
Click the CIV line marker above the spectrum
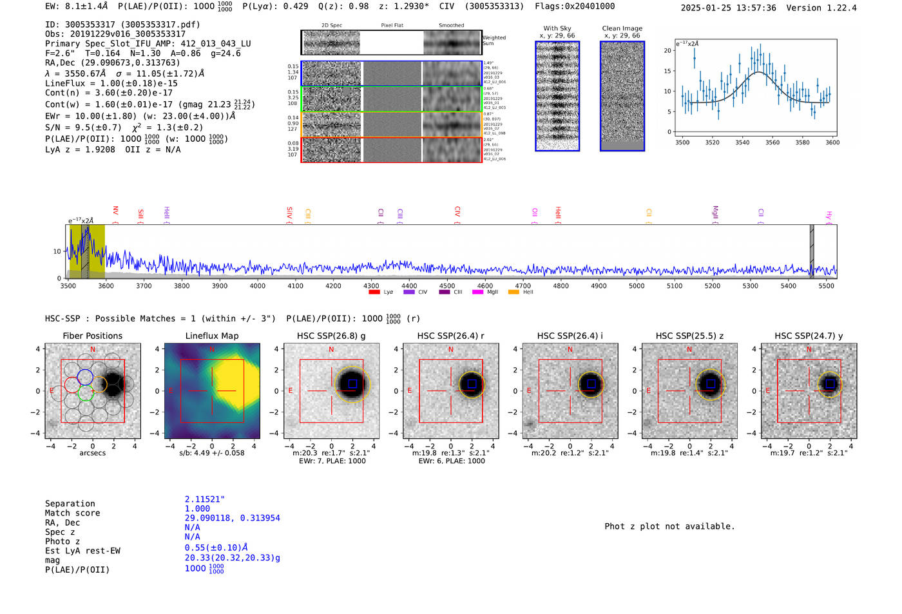point(457,211)
